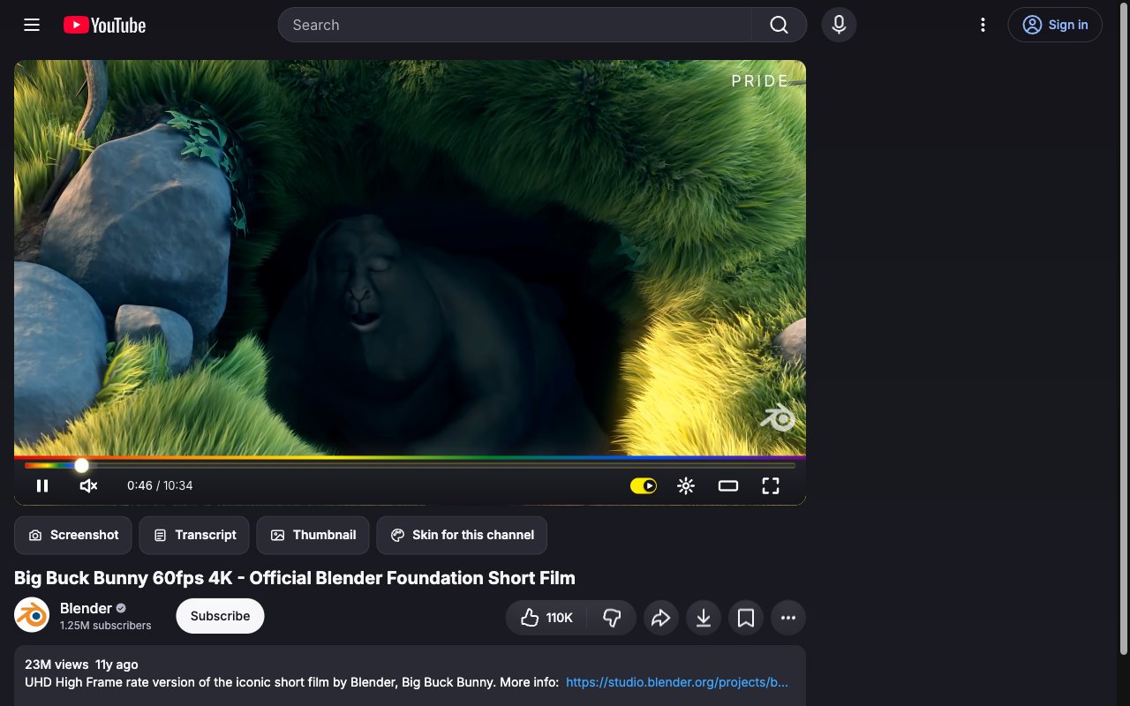This screenshot has width=1130, height=706.
Task: Open the player settings gear
Action: tap(686, 485)
